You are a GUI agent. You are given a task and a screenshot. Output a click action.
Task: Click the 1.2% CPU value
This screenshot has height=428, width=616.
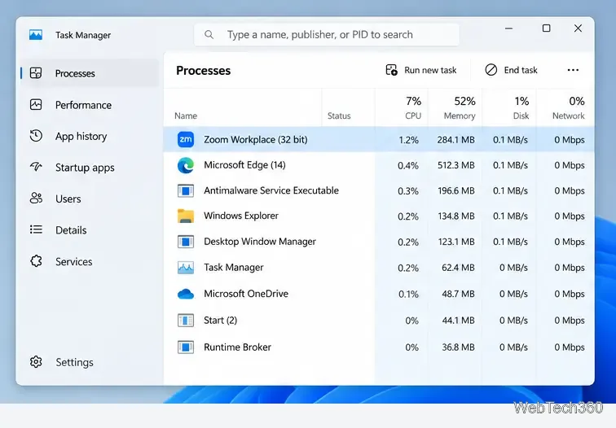[408, 140]
